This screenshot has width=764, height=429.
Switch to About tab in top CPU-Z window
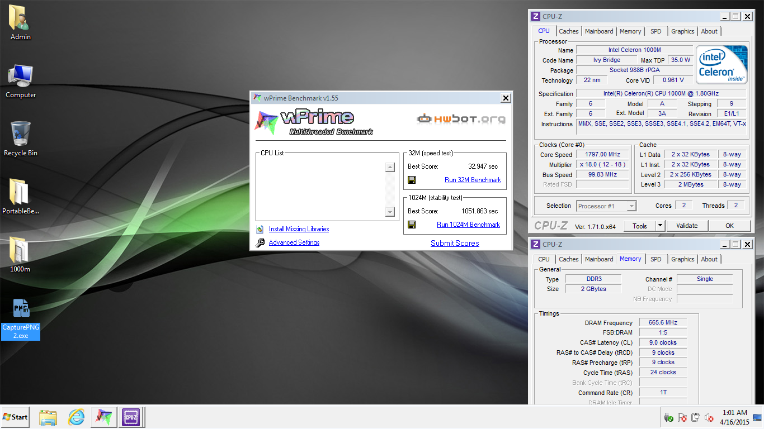(709, 31)
